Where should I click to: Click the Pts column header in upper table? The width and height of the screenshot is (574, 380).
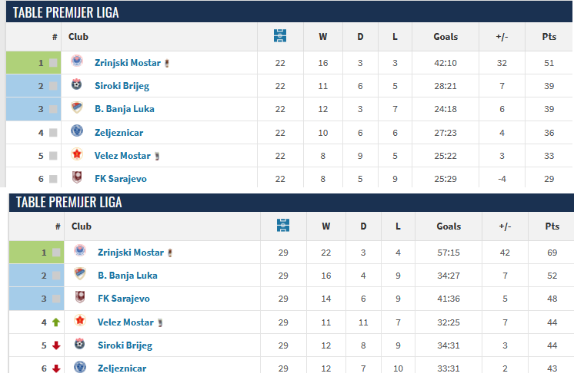pos(549,37)
